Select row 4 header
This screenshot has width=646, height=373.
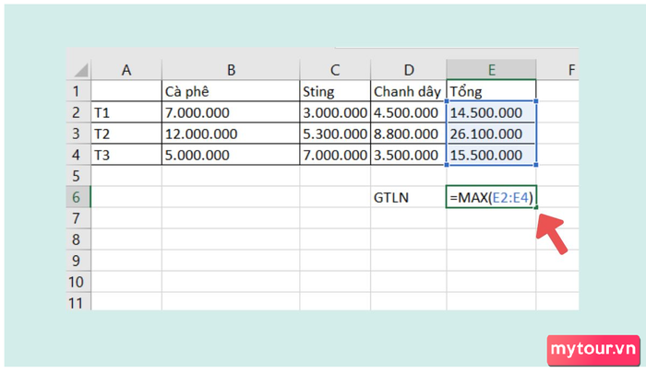[x=78, y=155]
